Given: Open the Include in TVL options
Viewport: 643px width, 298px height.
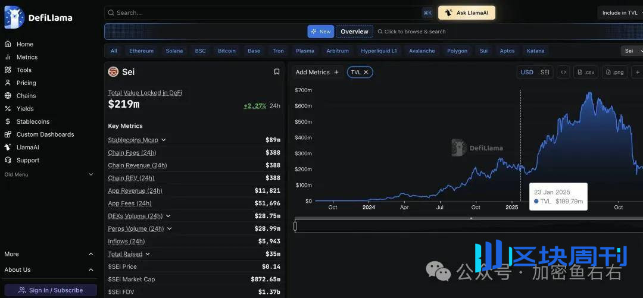Looking at the screenshot, I should 620,12.
